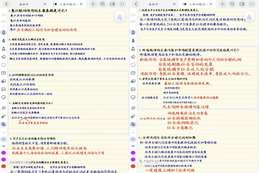The height and width of the screenshot is (173, 259).
Task: Add a new tab with plus button in right window
Action: coord(222,4)
